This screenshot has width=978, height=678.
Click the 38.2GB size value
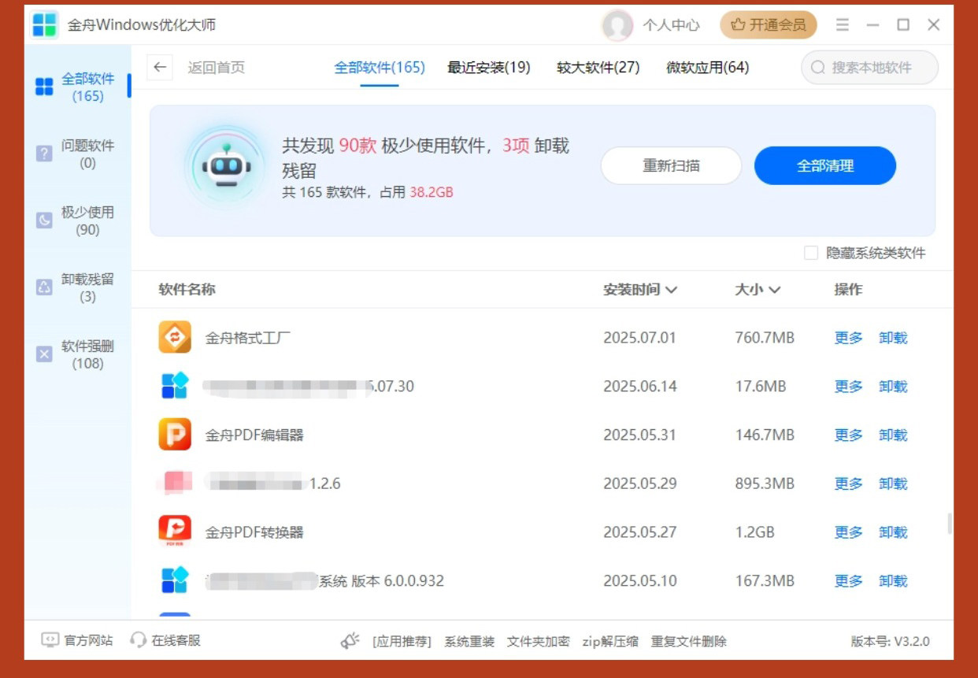432,192
